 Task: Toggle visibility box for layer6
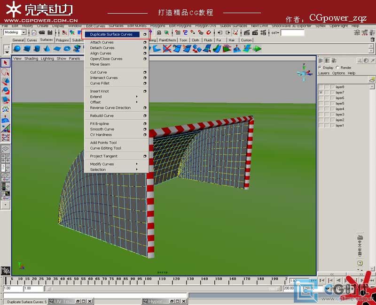321,98
